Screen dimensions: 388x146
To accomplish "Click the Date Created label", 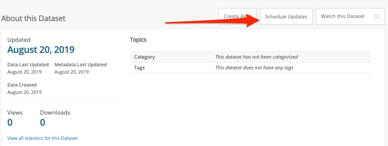I will (22, 85).
